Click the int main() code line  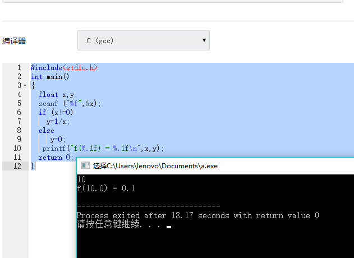tap(50, 77)
